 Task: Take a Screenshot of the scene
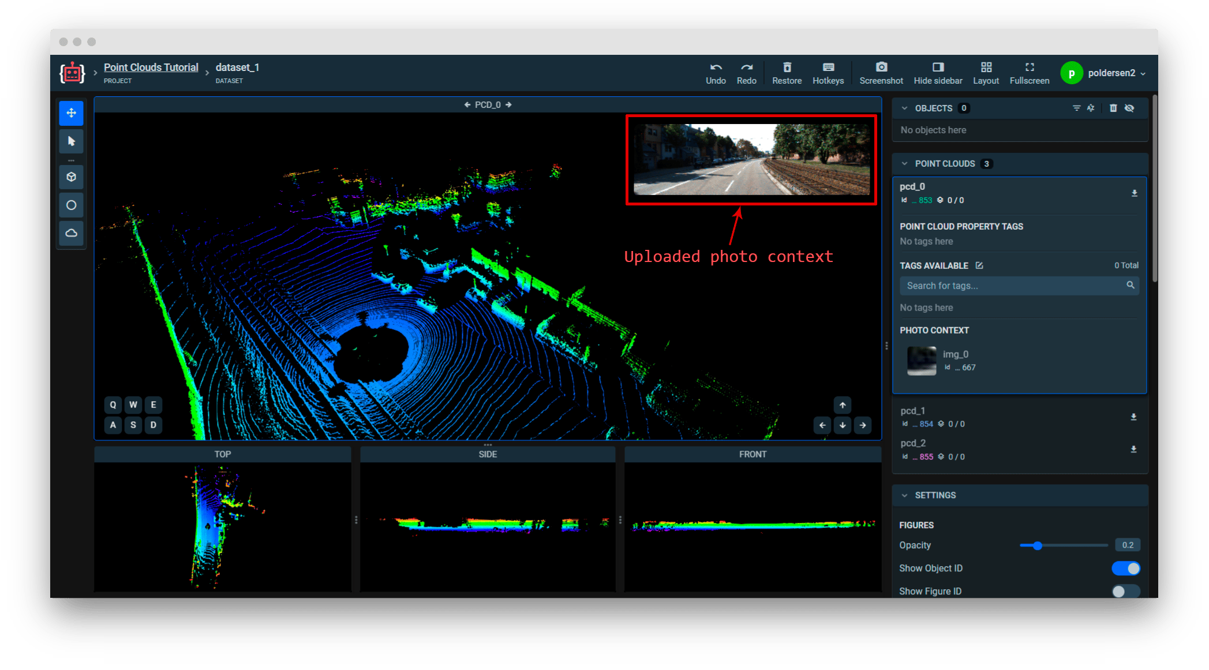tap(881, 73)
